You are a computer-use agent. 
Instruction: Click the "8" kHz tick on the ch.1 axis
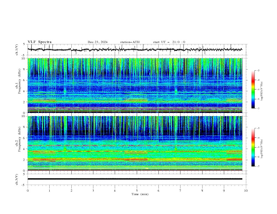click(24, 69)
